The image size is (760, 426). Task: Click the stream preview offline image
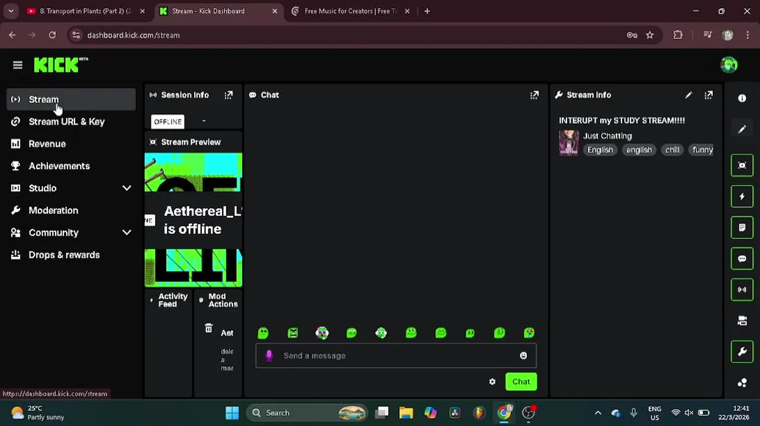[194, 220]
